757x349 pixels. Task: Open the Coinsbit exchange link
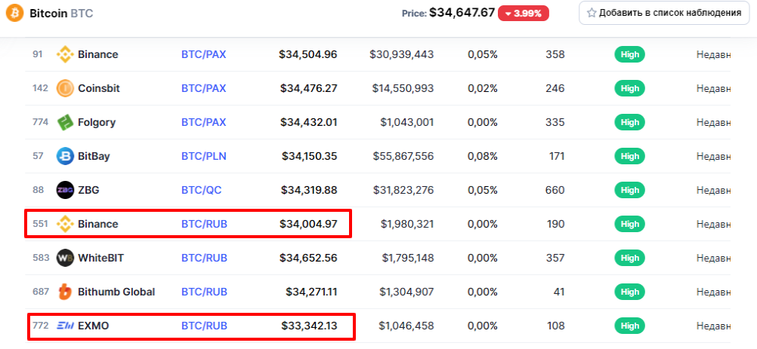pos(99,89)
